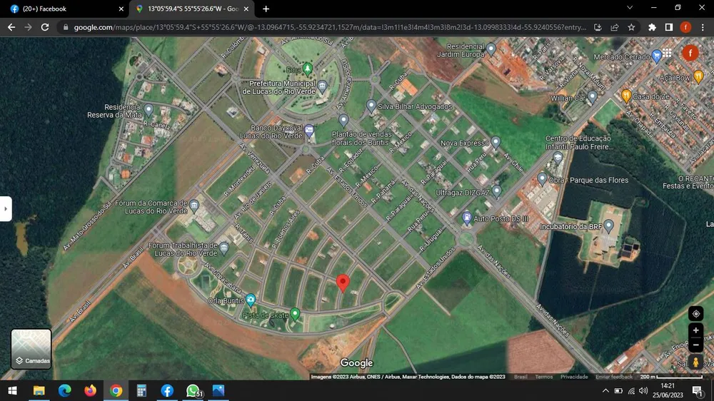Select Fórum Trabalhista marker

(223, 248)
